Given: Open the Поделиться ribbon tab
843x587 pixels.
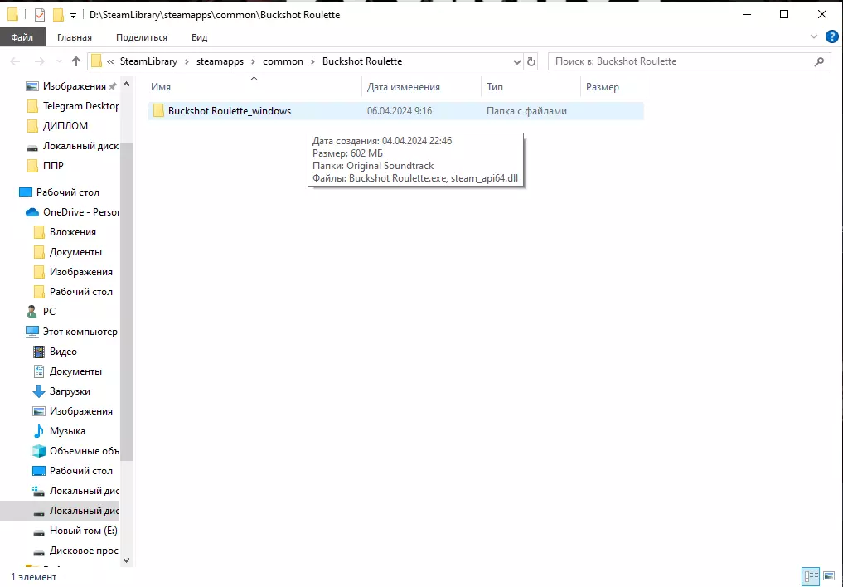Looking at the screenshot, I should [142, 37].
